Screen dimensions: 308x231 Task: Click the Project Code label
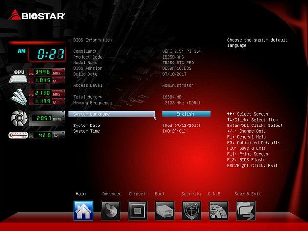(88, 57)
